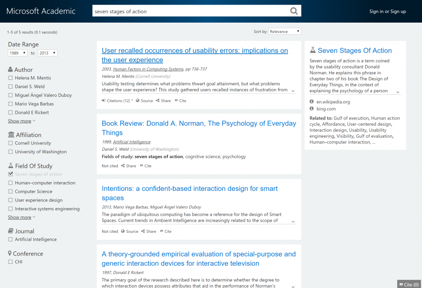Click the Cite (0) button at bottom right
This screenshot has width=422, height=288.
[408, 283]
